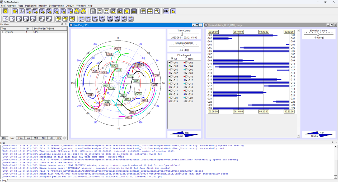Toggle the G24 satellite legend checkbox

click(186, 102)
